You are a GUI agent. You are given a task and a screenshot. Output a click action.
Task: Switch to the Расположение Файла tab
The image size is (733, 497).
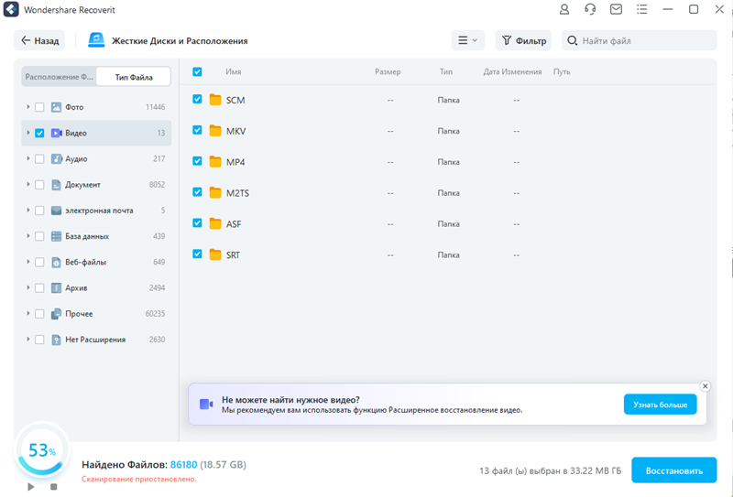[x=59, y=77]
